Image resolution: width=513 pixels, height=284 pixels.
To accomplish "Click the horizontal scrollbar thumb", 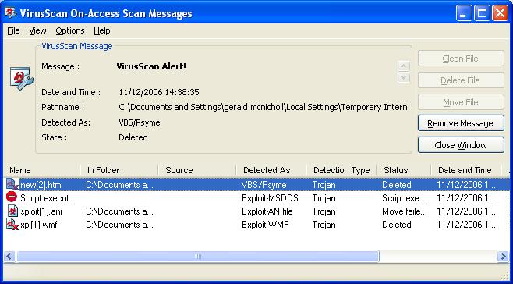I will (x=197, y=257).
